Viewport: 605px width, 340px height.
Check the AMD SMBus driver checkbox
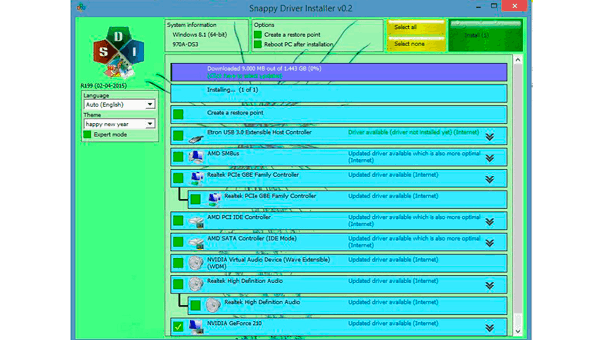click(x=178, y=157)
